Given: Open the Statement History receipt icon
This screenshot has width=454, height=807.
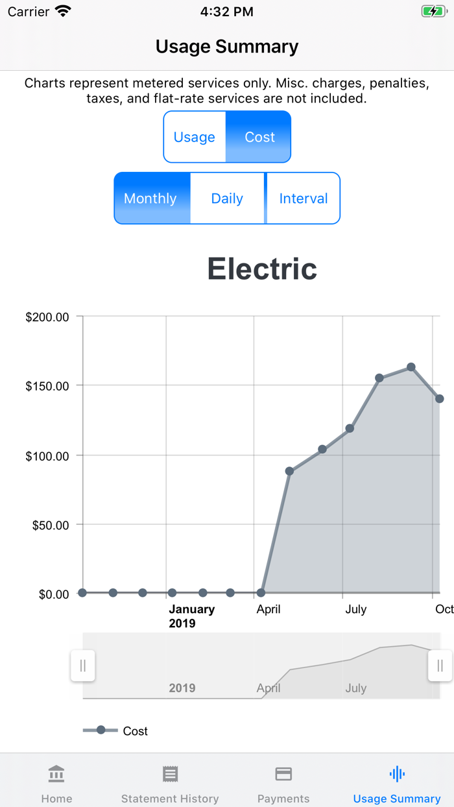Looking at the screenshot, I should (170, 773).
